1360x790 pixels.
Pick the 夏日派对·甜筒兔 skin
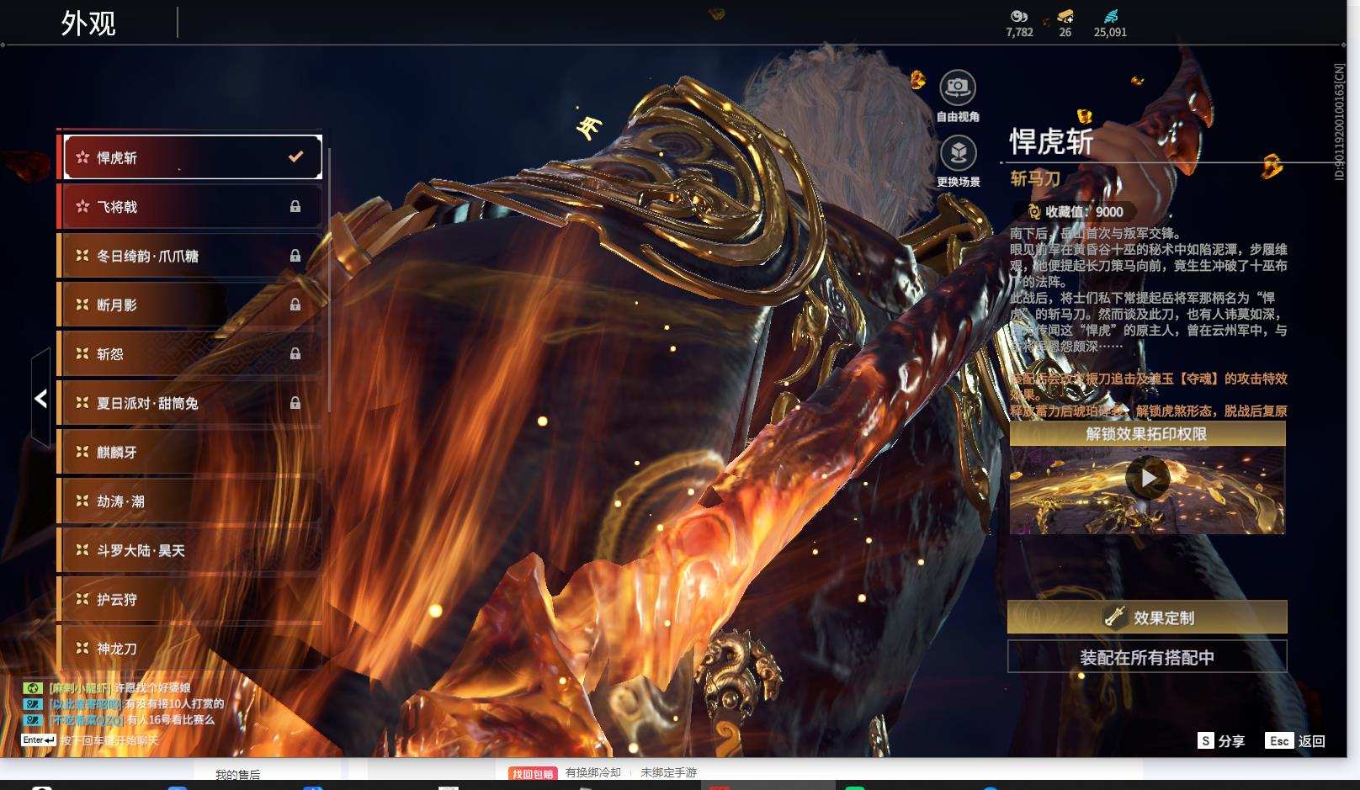coord(193,403)
